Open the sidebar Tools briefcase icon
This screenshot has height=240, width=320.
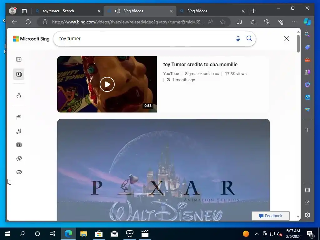[307, 60]
